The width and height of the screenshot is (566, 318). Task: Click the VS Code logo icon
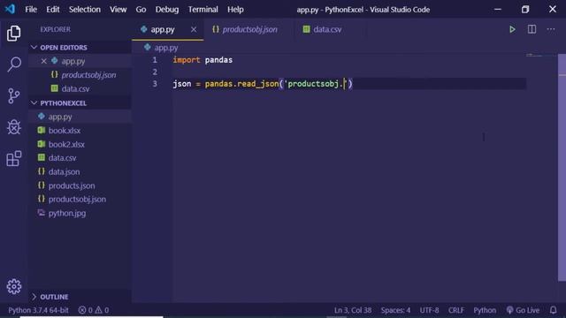10,9
